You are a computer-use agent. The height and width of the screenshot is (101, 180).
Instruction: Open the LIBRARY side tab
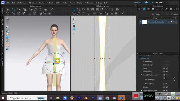pos(2,11)
